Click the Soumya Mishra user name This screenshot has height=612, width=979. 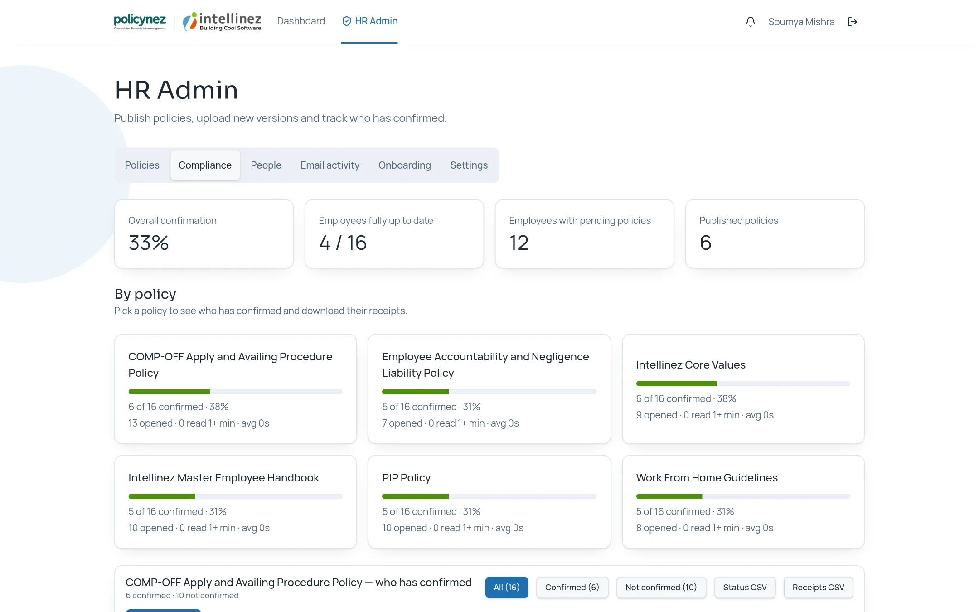point(801,22)
